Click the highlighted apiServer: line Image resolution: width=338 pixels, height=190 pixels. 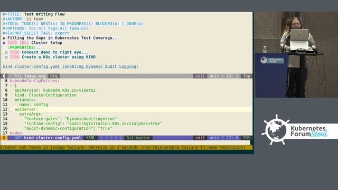tap(26, 109)
